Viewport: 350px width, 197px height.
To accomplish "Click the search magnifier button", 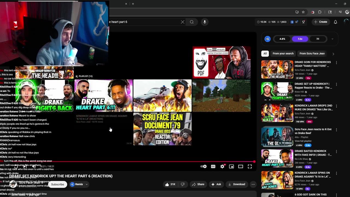I will tap(192, 22).
